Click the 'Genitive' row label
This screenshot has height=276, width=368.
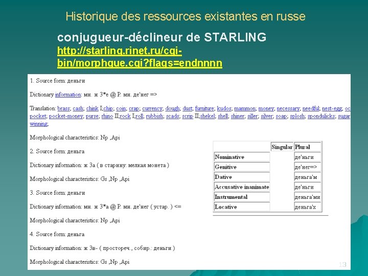(242, 167)
